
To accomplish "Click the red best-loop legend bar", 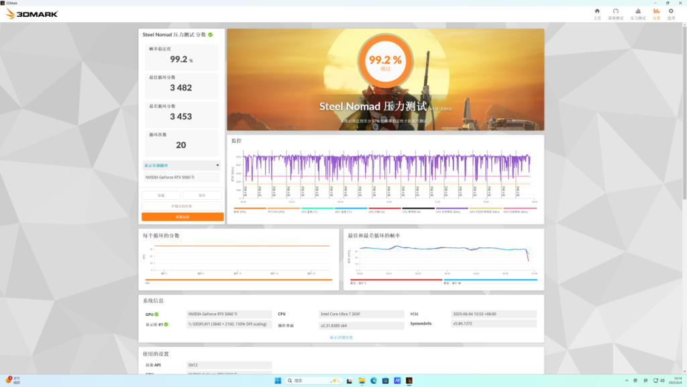I will [396, 280].
